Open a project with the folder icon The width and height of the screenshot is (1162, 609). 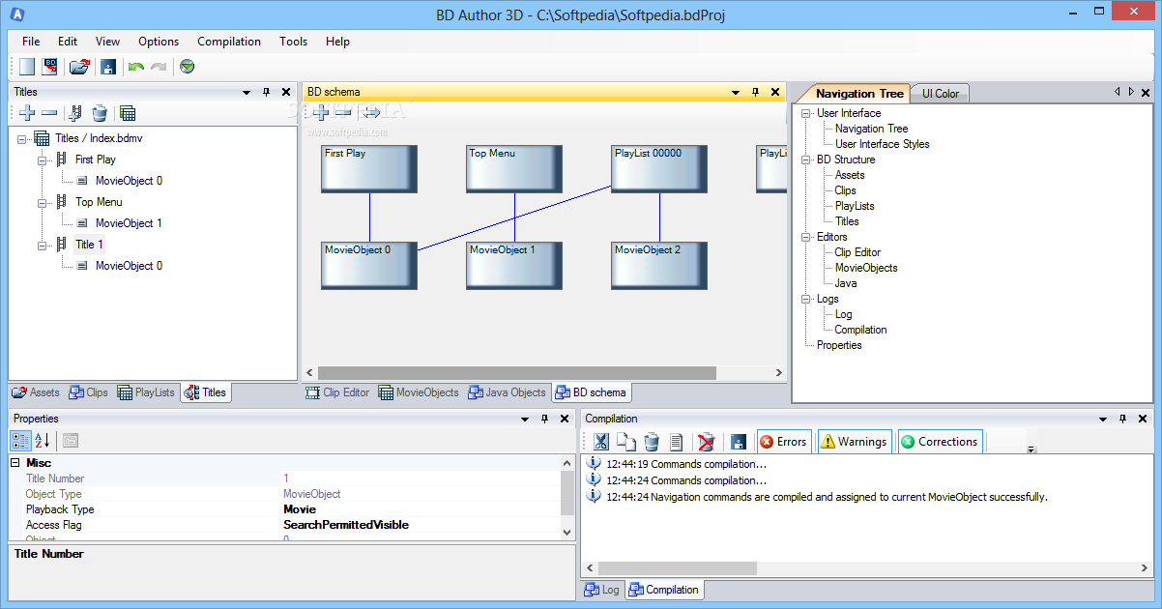(x=79, y=67)
